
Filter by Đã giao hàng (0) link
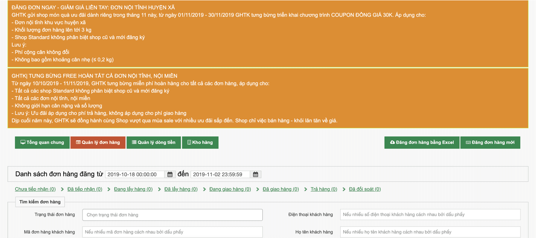[281, 189]
